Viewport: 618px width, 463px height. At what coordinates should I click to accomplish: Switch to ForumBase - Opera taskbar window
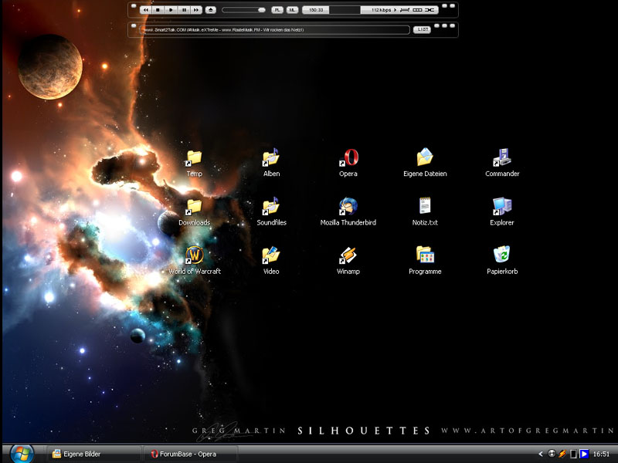click(x=191, y=454)
